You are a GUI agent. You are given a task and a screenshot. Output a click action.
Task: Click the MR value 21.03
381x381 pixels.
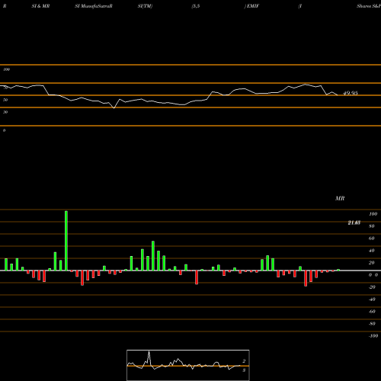click(354, 223)
